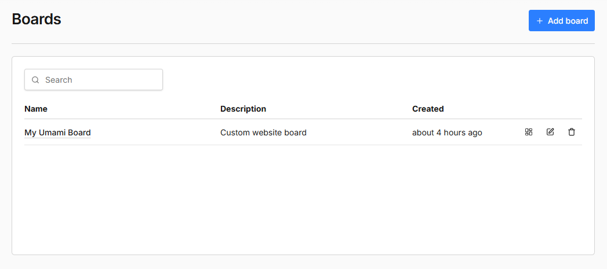This screenshot has width=607, height=269.
Task: Click the plus icon in Add board button
Action: point(540,21)
